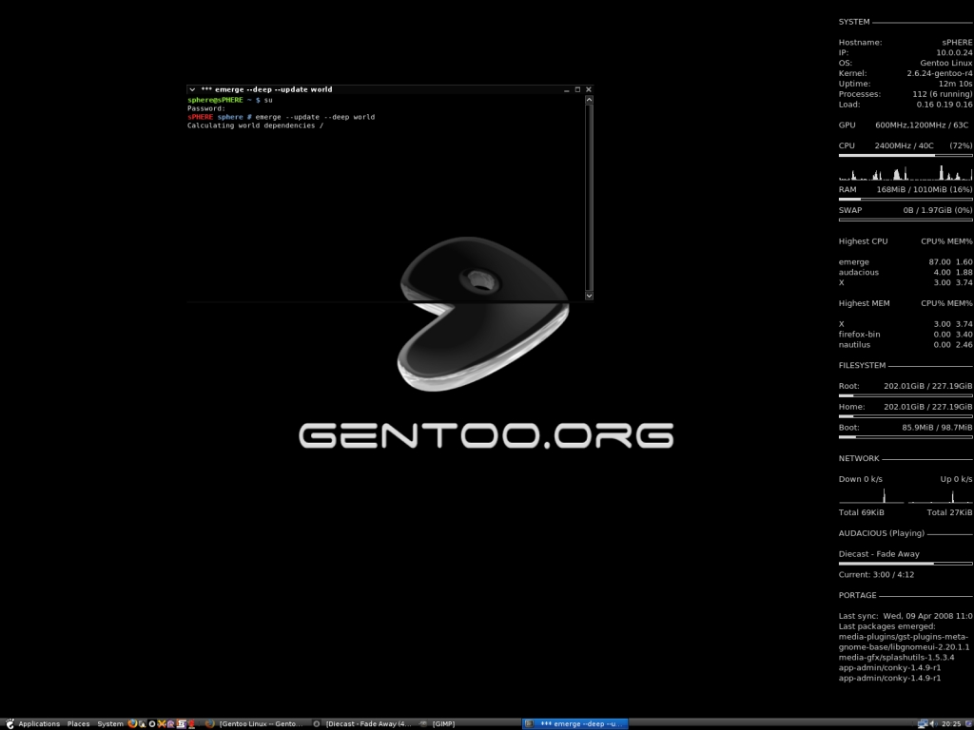Click the 'Password:' line in terminal
Screen dimensions: 974x730
coord(206,108)
